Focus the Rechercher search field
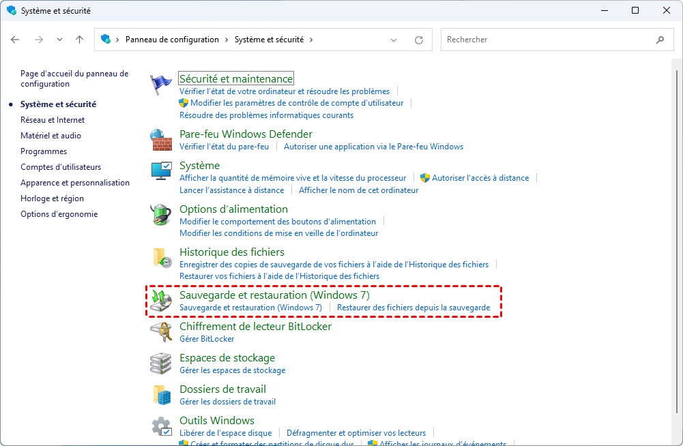The width and height of the screenshot is (683, 446). coord(557,40)
